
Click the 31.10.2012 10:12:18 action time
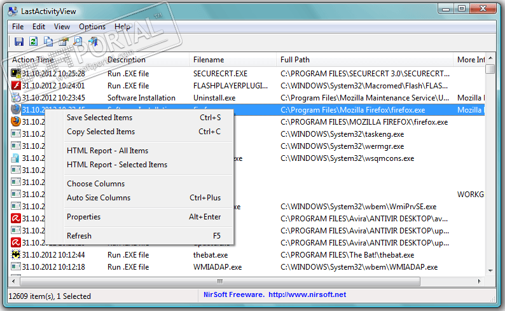(53, 267)
